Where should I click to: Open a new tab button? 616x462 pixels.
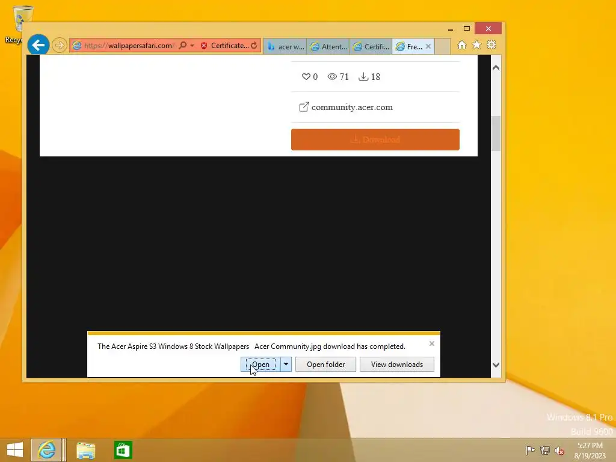(x=443, y=47)
